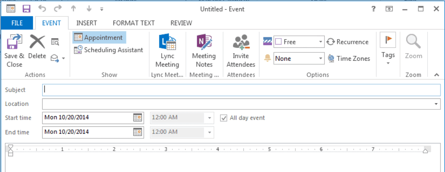Switch to the REVIEW tab
Viewport: 445px width, 172px height.
coord(181,23)
